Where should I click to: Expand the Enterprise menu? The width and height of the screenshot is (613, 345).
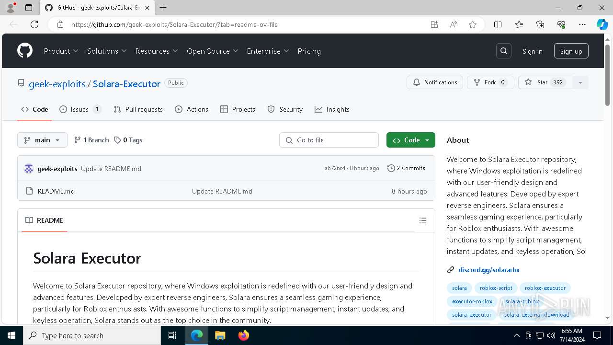268,51
